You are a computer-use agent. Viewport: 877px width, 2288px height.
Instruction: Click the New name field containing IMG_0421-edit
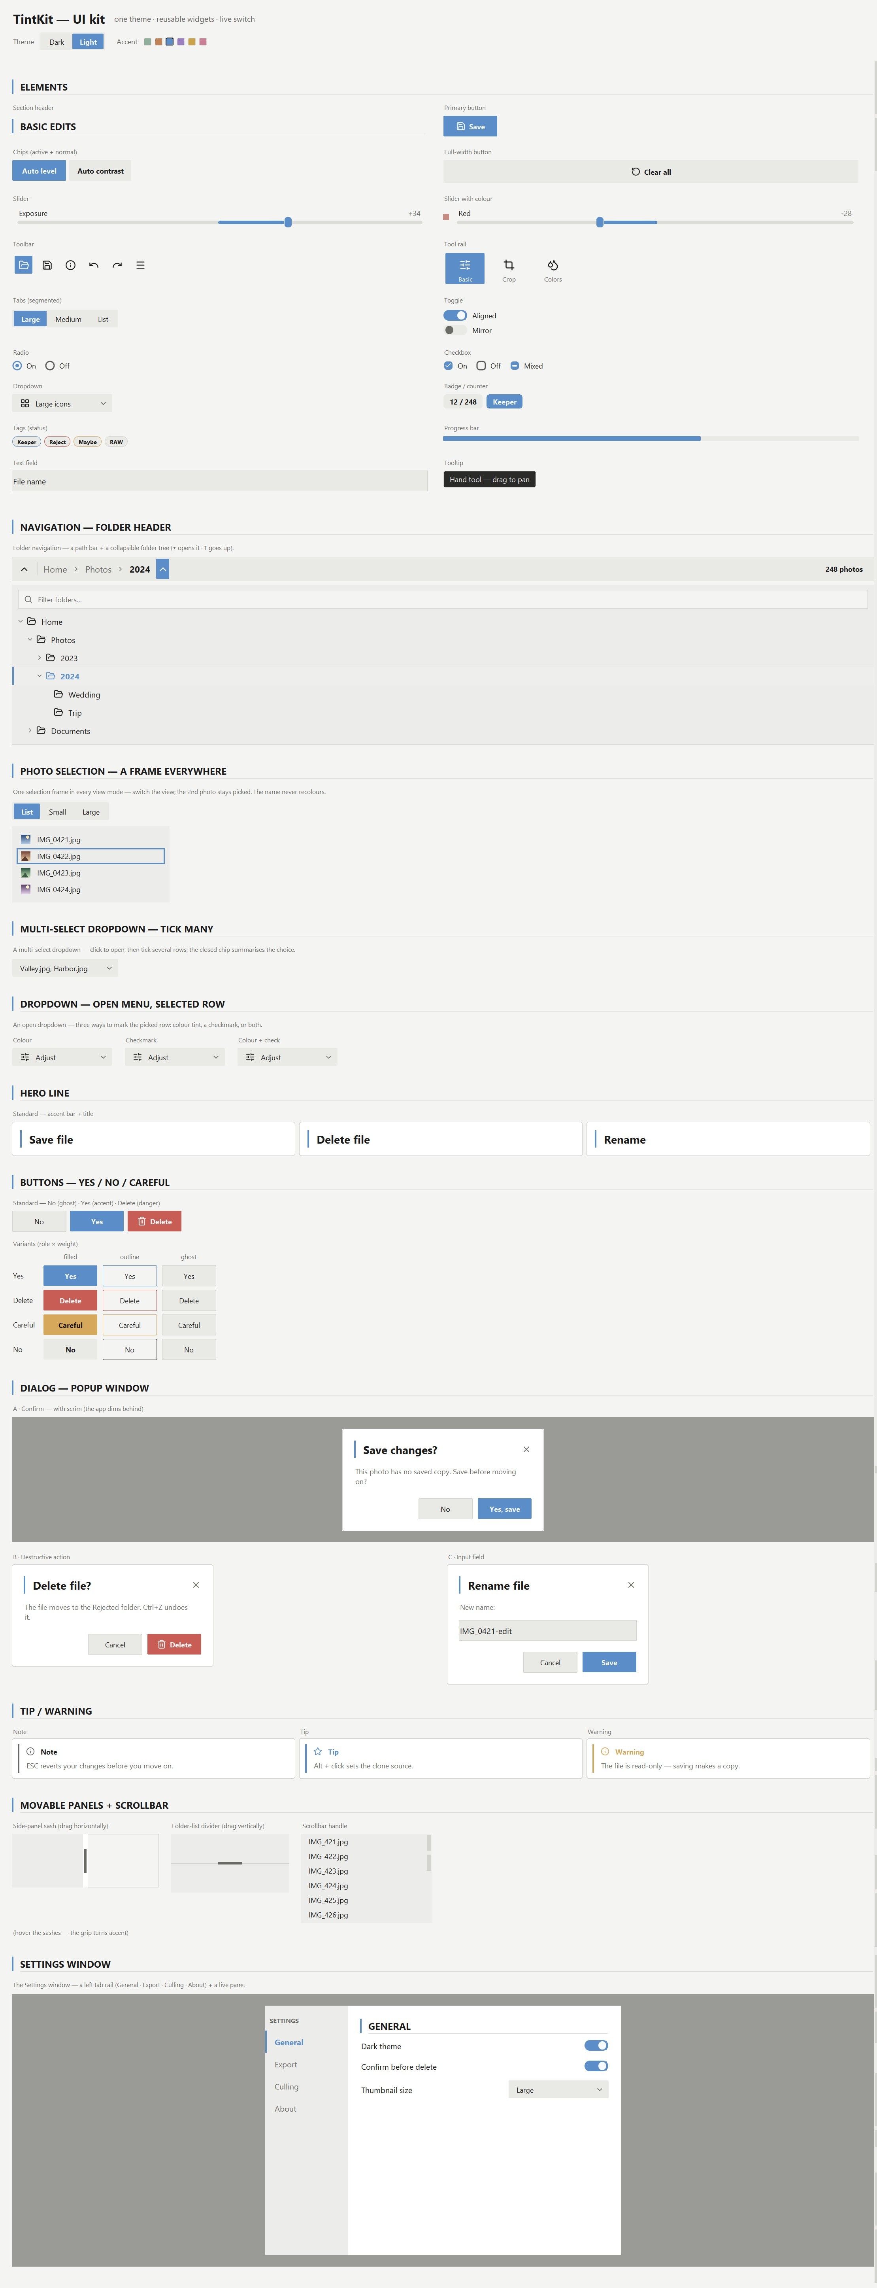point(548,1631)
